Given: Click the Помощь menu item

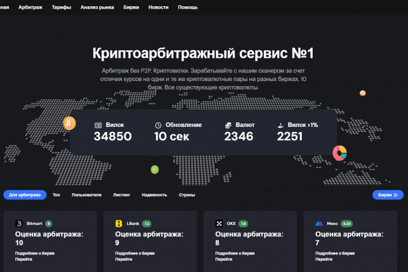Looking at the screenshot, I should point(188,7).
